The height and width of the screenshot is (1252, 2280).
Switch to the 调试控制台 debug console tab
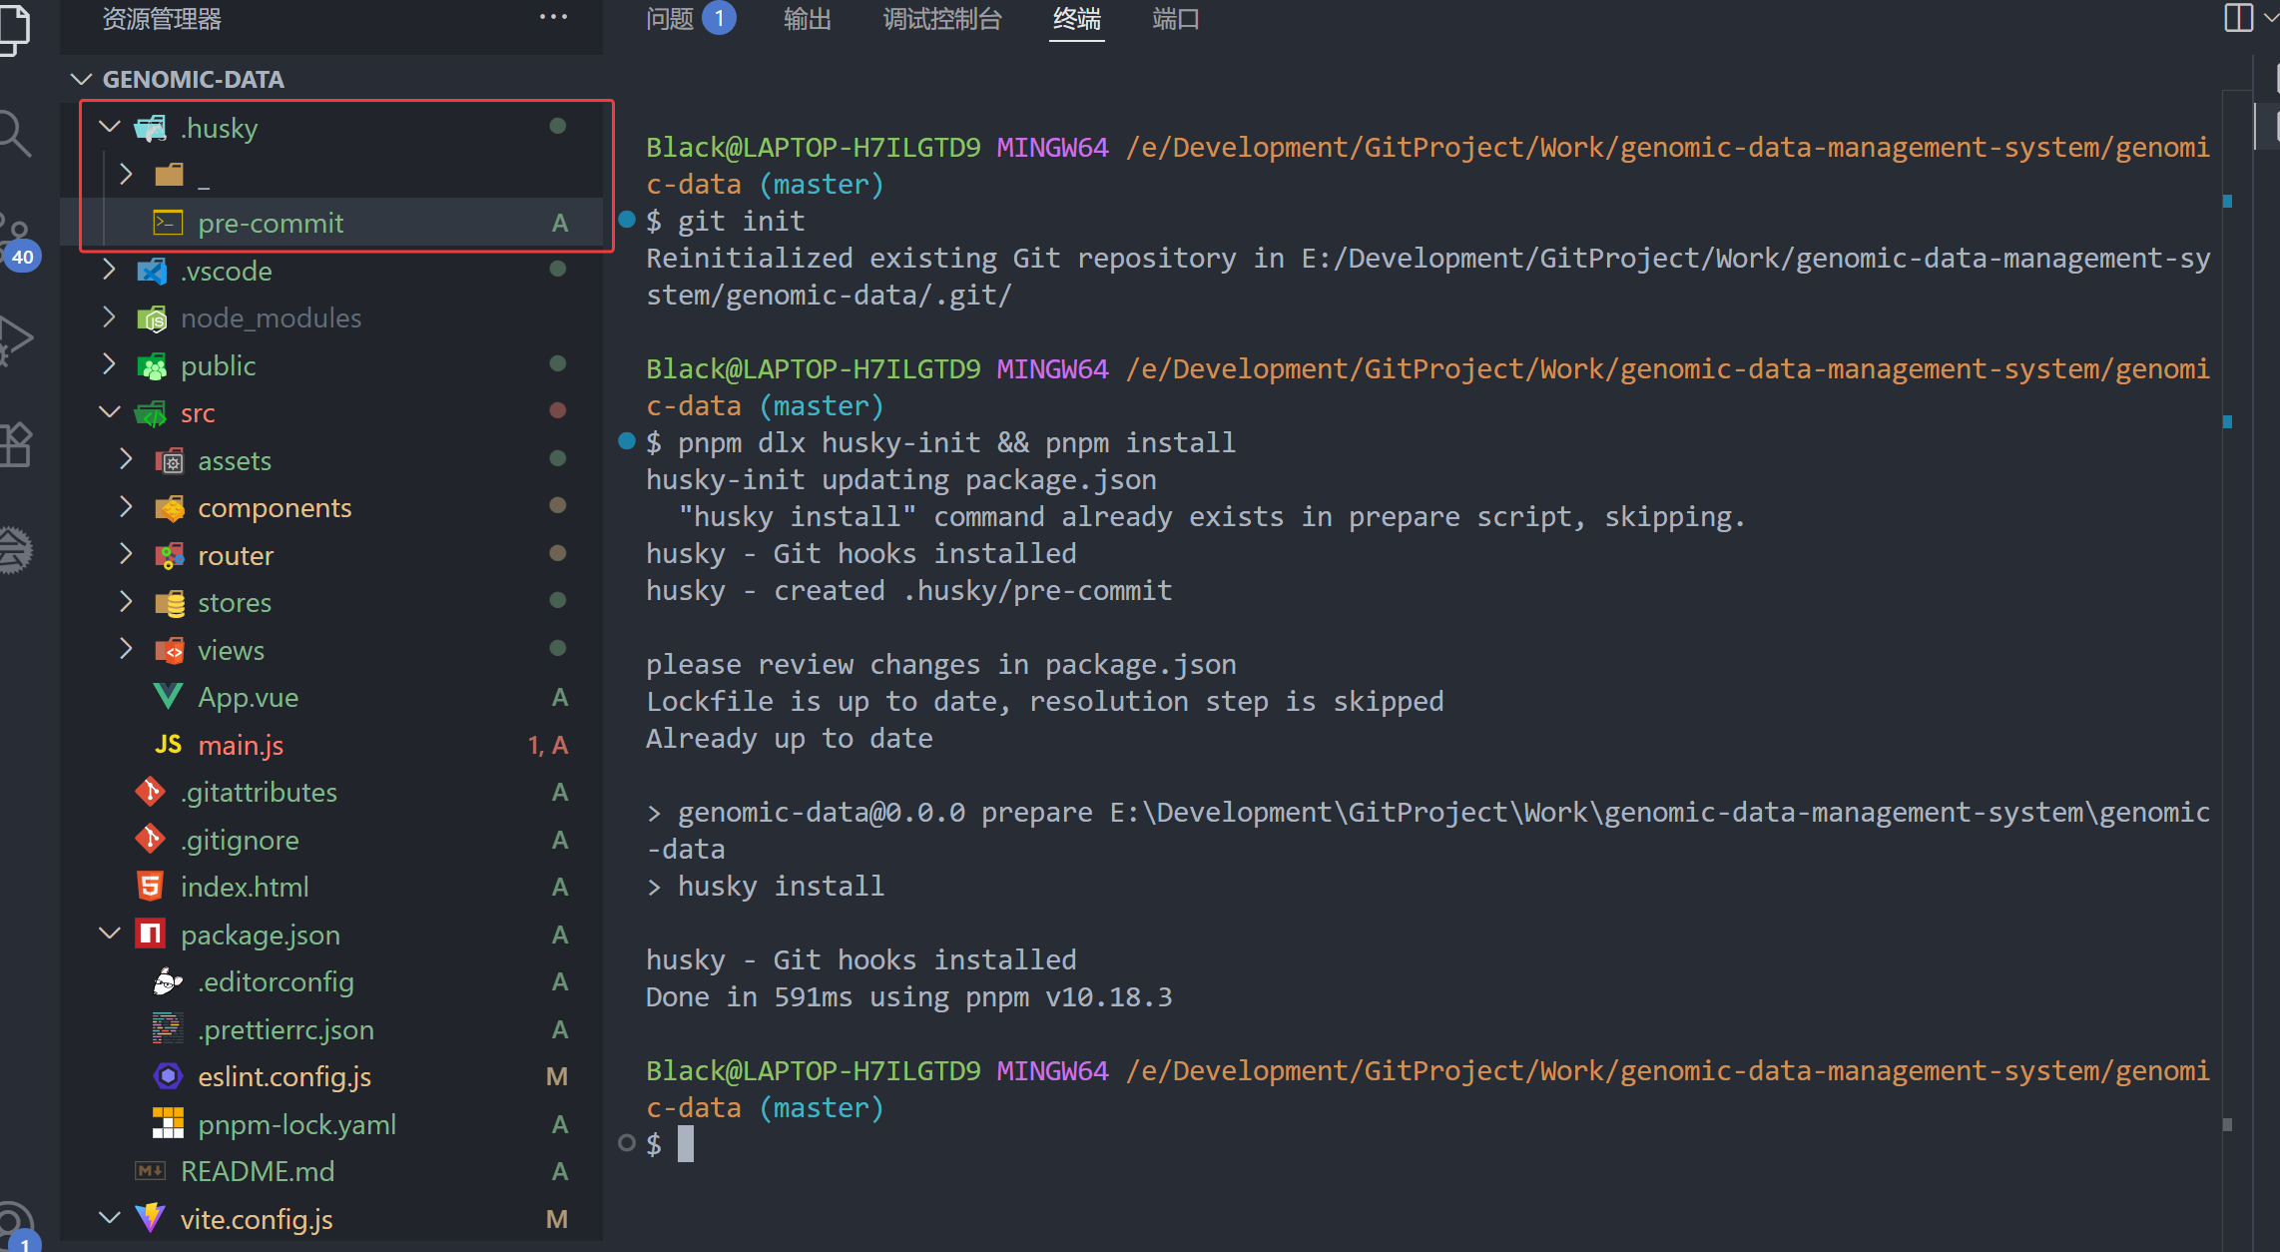click(x=941, y=19)
